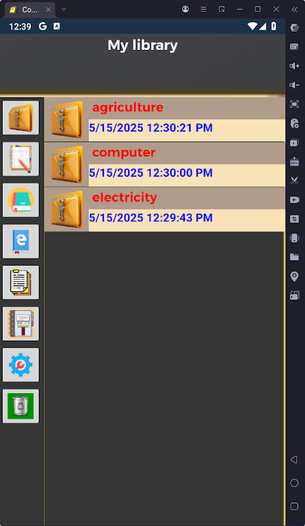Click the emulator volume up button
The width and height of the screenshot is (305, 526).
click(294, 66)
